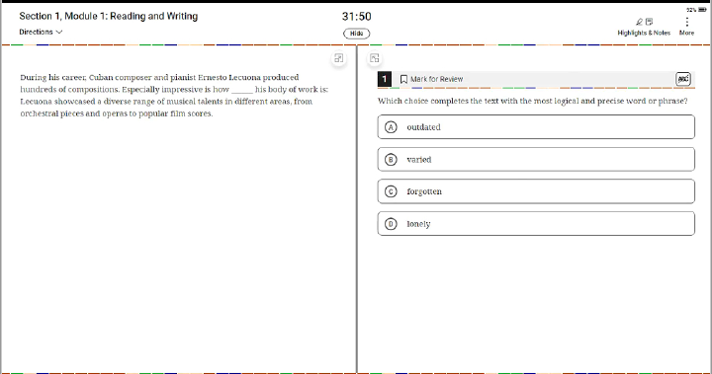The image size is (712, 374).
Task: Click the 31:50 timer display
Action: [356, 17]
